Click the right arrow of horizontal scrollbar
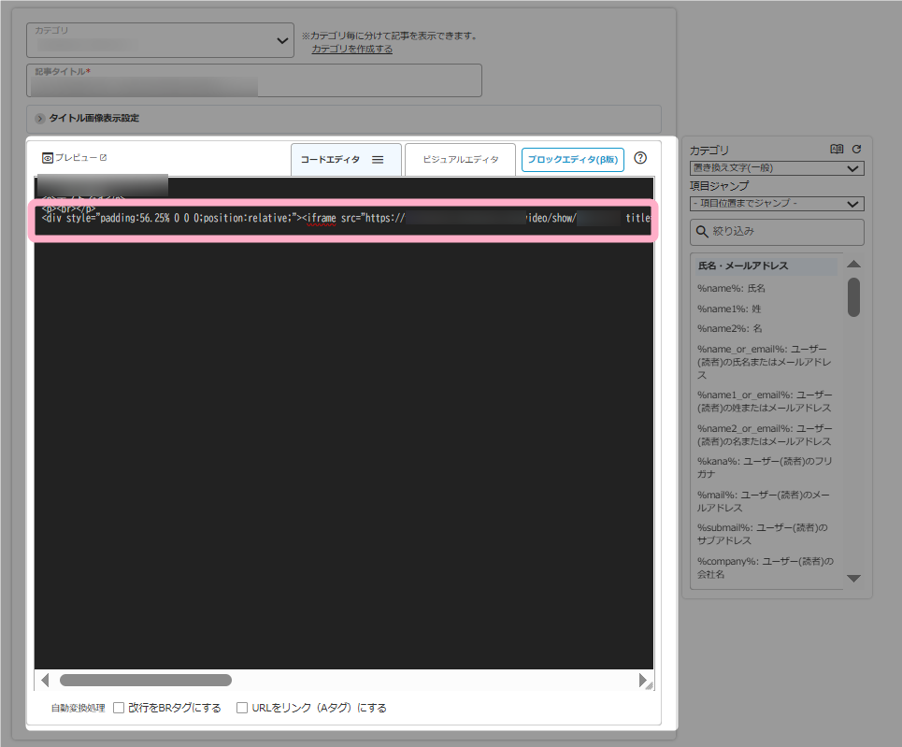 [643, 680]
